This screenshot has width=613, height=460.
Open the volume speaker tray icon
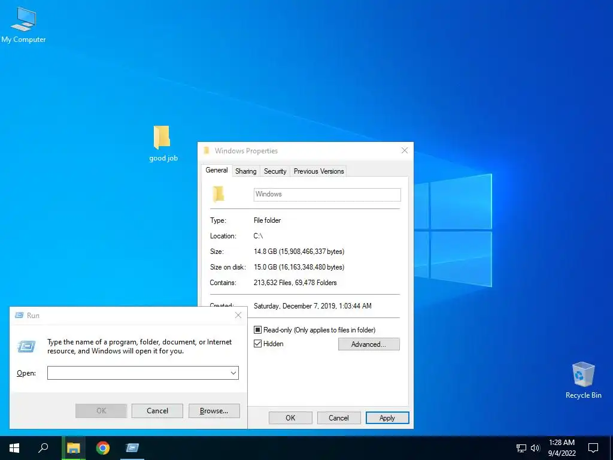tap(535, 448)
